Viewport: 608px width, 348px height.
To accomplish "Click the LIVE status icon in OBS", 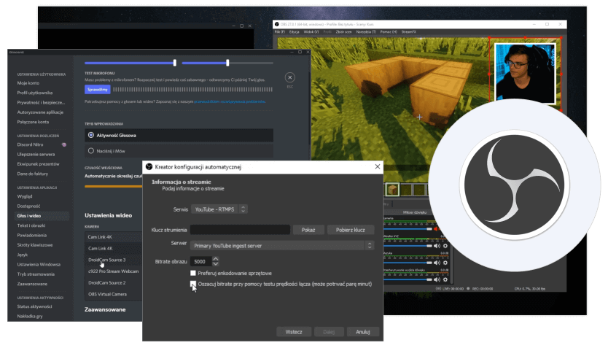I will point(438,289).
